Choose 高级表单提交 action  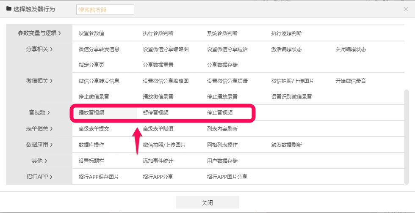(94, 128)
